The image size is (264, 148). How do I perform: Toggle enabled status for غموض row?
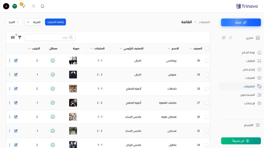coord(53,75)
